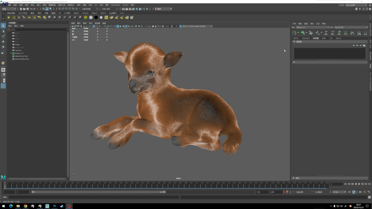The width and height of the screenshot is (372, 209).
Task: Click the spot light shelf icon
Action: click(24, 18)
